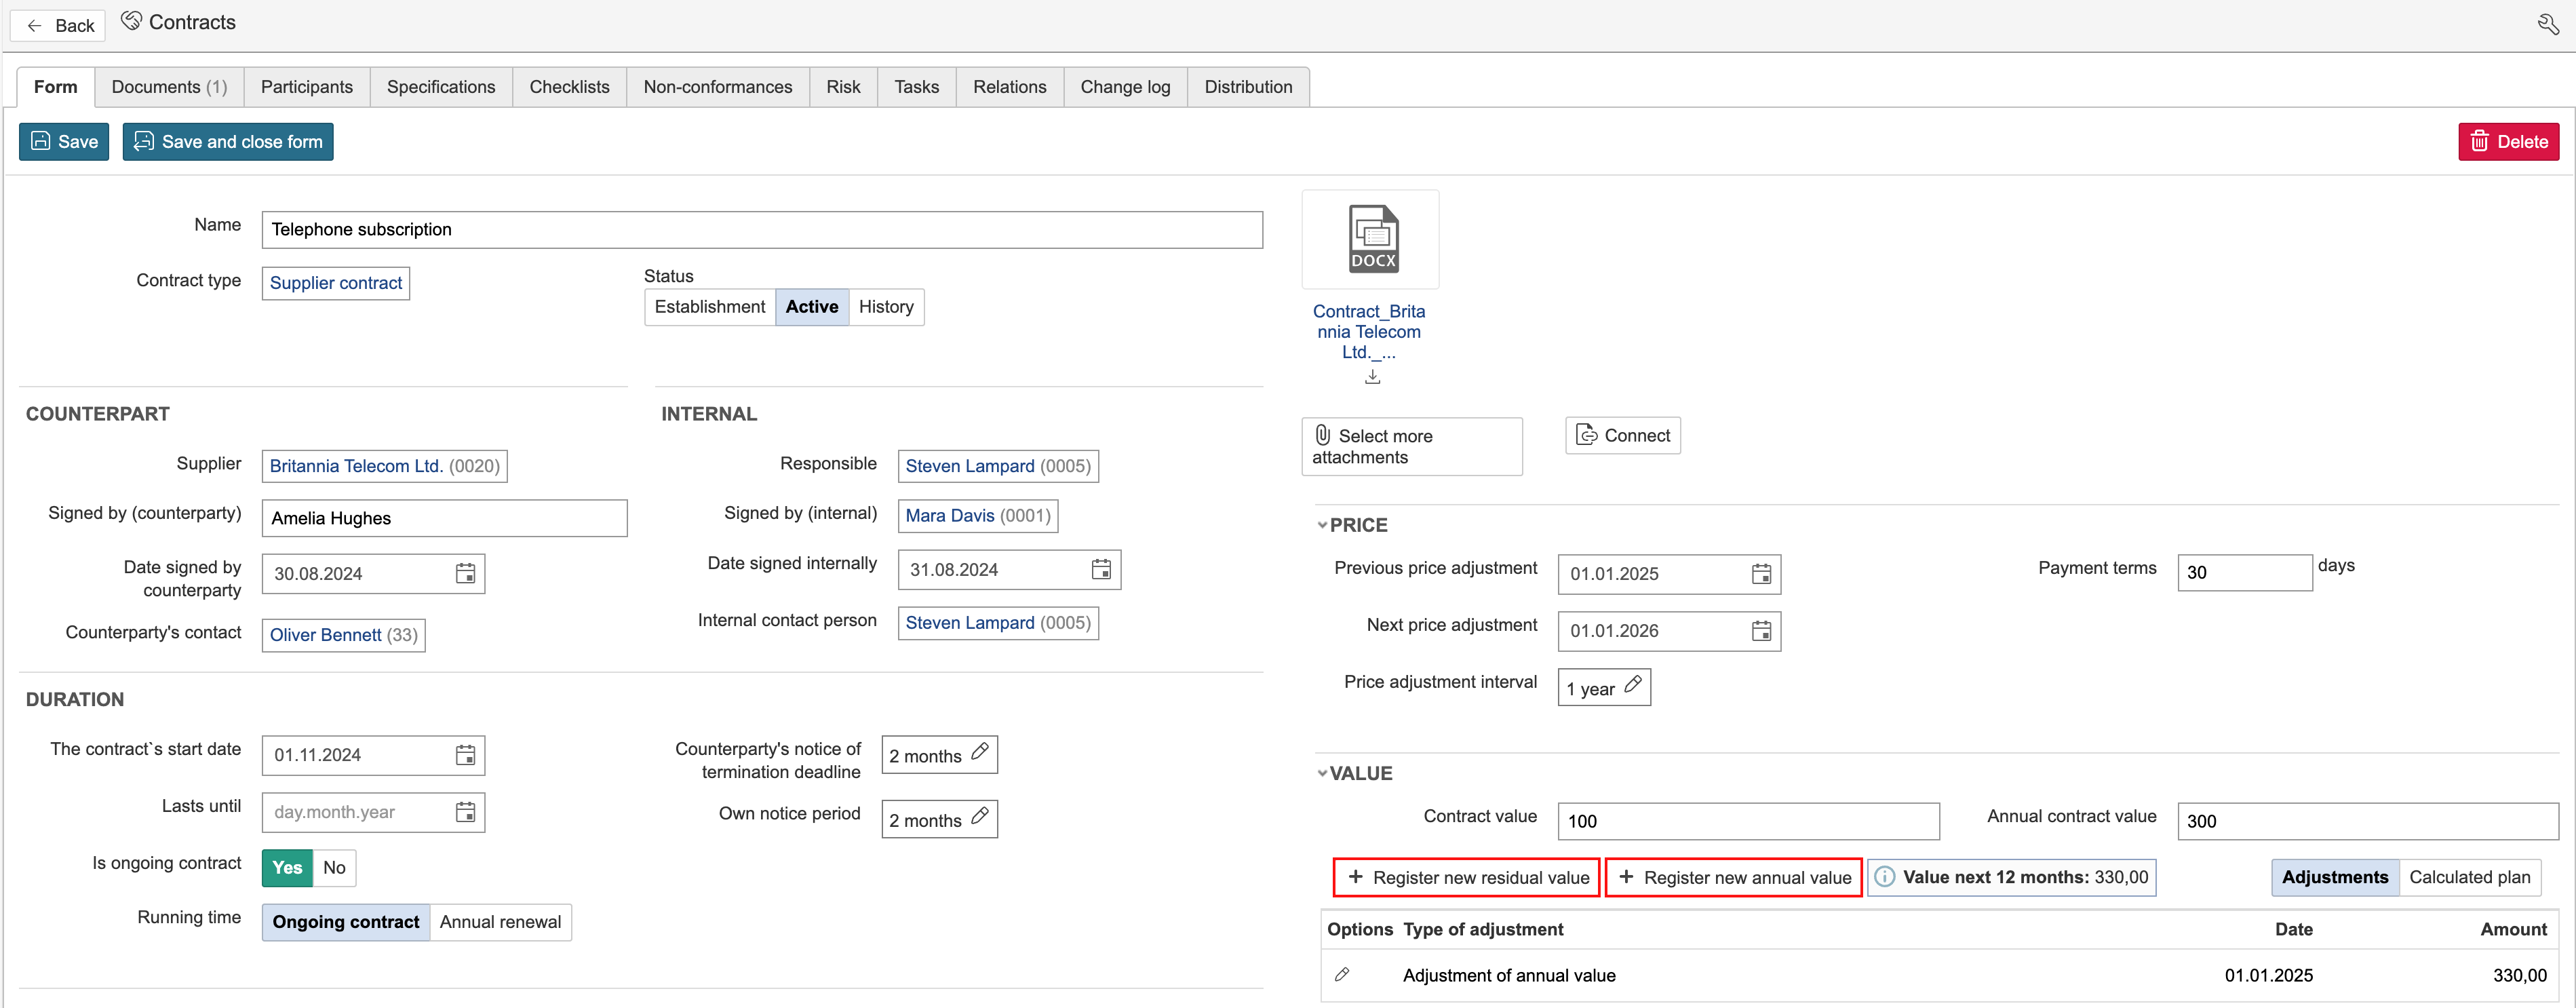Click Register new residual value
This screenshot has height=1008, width=2576.
(x=1467, y=877)
